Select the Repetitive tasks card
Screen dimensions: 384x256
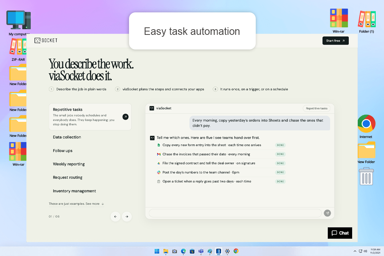click(90, 117)
